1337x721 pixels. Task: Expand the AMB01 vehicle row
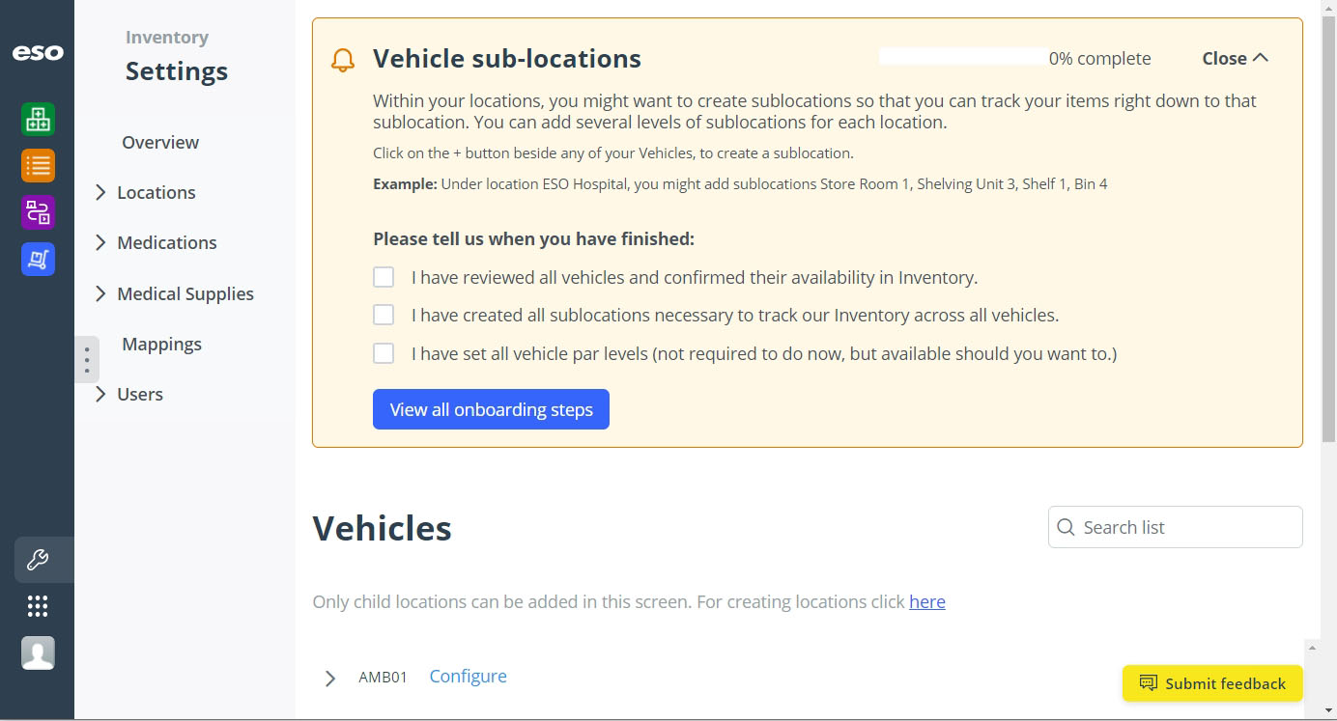[x=330, y=679]
